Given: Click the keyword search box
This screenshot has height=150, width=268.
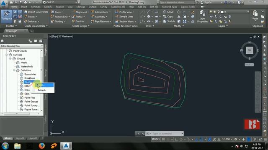Looking at the screenshot, I should pyautogui.click(x=177, y=2).
